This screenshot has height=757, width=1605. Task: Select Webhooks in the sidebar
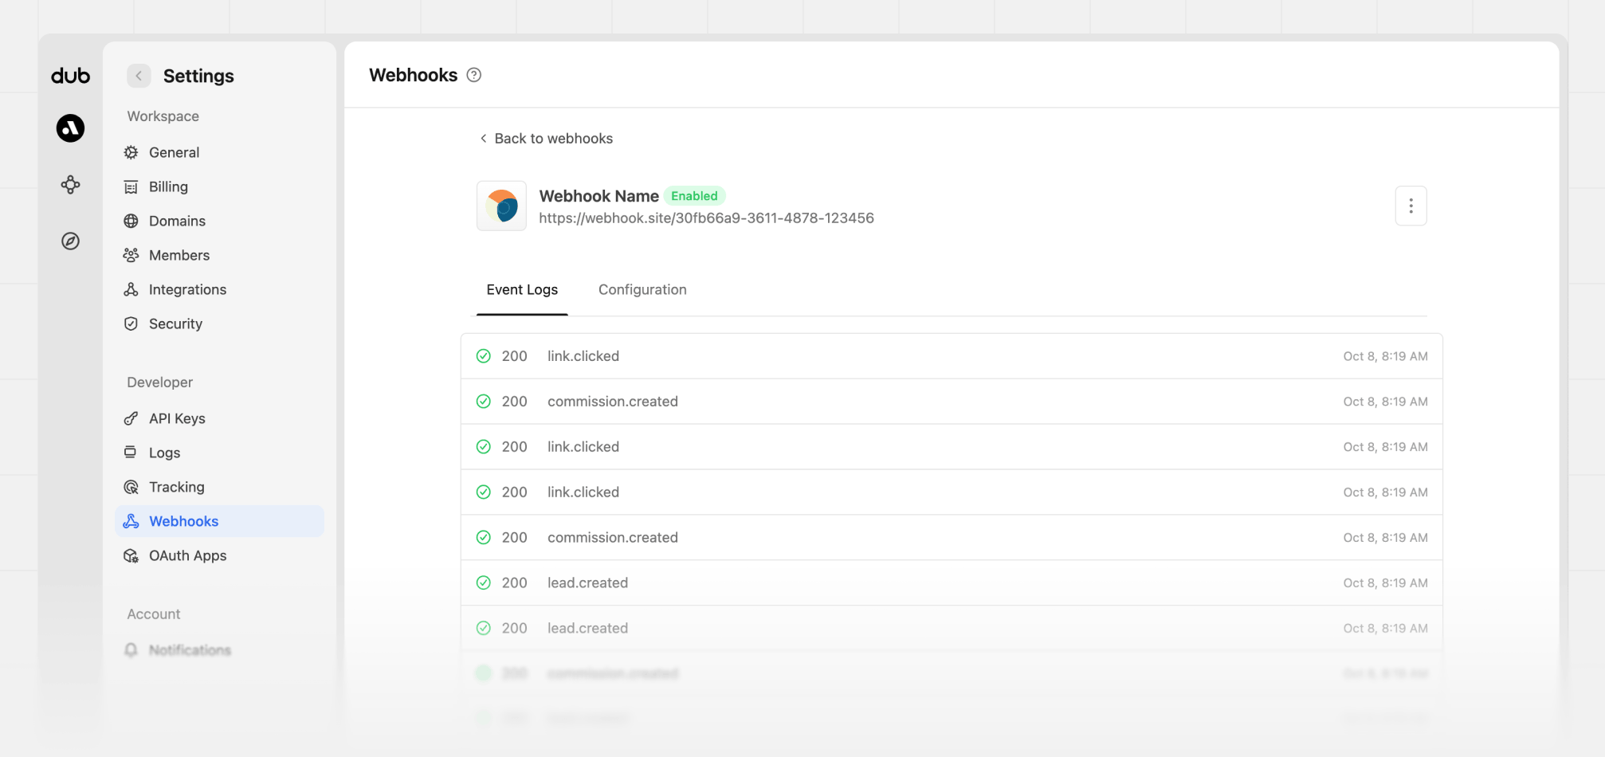click(219, 521)
